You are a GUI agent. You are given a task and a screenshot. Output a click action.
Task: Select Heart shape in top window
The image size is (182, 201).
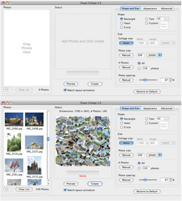click(122, 23)
